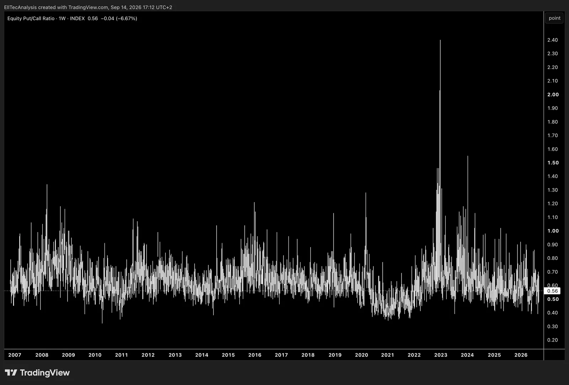
Task: Click the 2012 year label on time axis
Action: (148, 355)
